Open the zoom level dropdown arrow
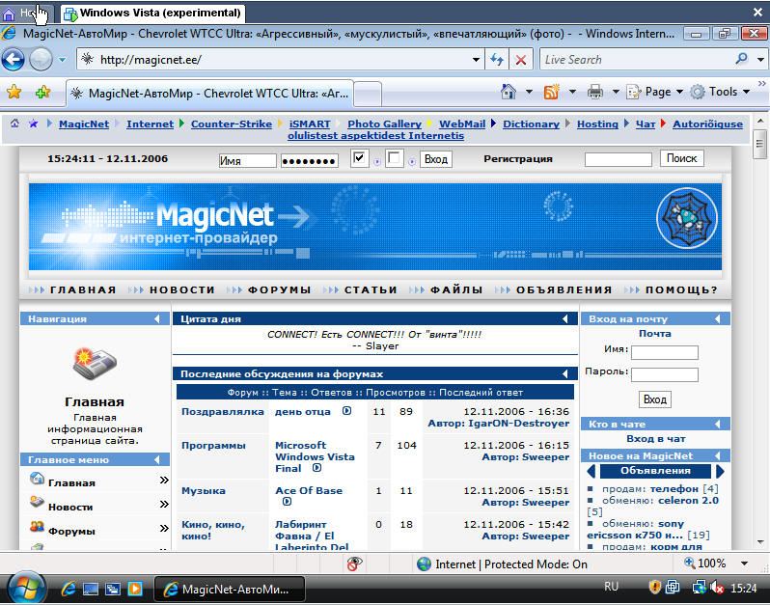This screenshot has width=770, height=605. (745, 564)
